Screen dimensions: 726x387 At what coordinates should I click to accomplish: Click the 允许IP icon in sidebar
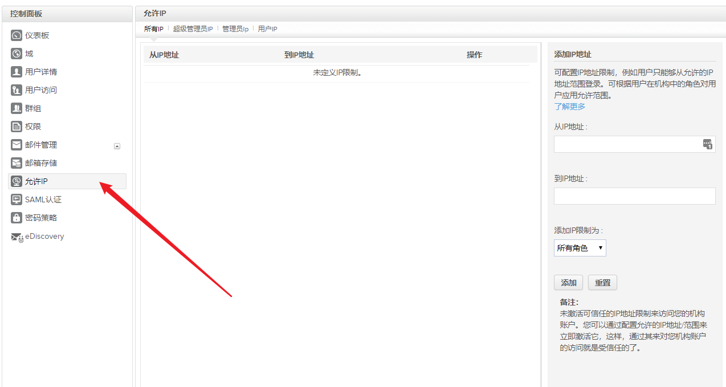[17, 181]
